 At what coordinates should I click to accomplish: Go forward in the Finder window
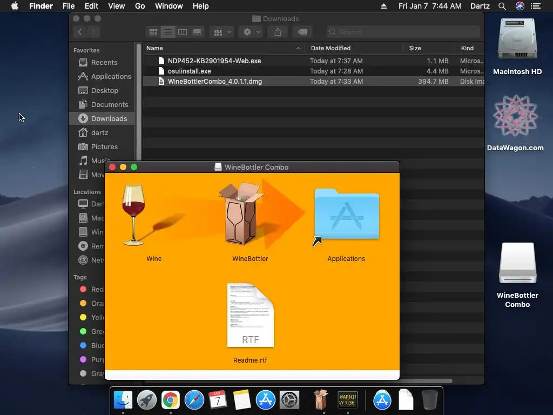pos(93,32)
